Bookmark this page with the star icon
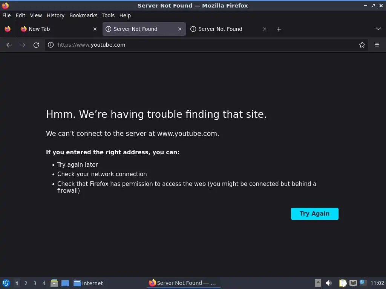The height and width of the screenshot is (289, 386). tap(362, 45)
